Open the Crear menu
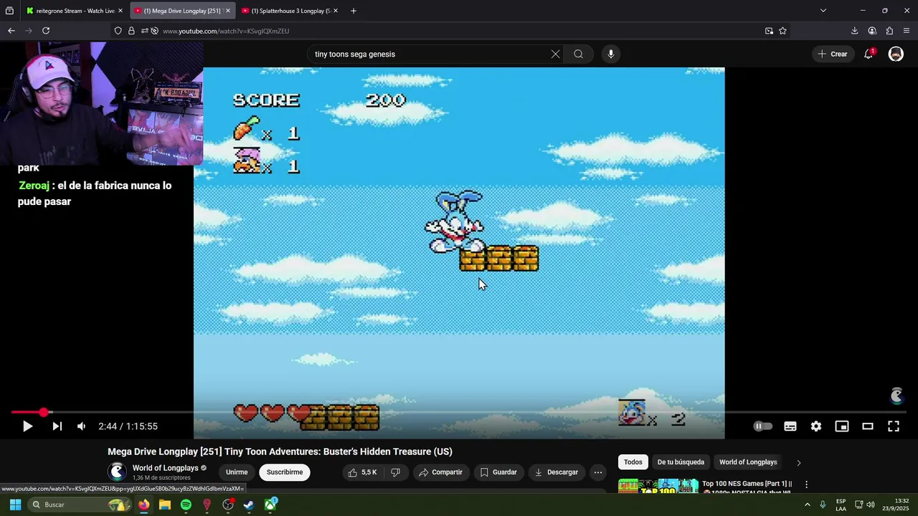 832,54
